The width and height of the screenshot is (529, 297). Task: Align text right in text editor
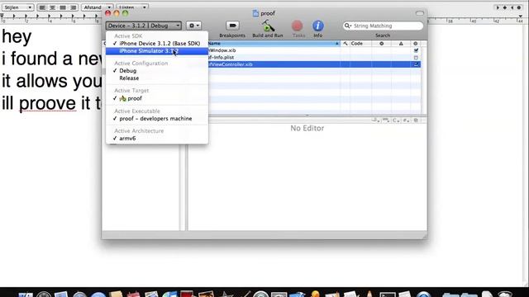click(x=73, y=7)
